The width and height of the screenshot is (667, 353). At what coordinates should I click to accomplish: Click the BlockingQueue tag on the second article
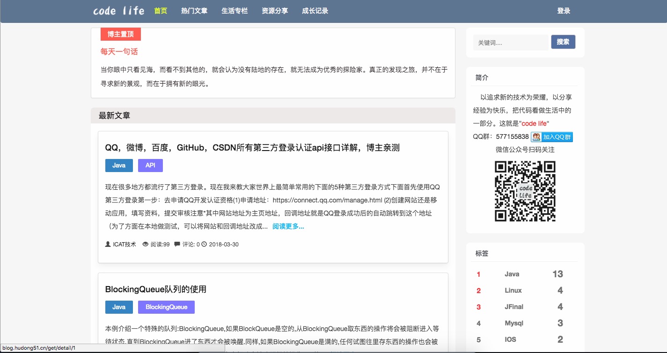coord(166,307)
